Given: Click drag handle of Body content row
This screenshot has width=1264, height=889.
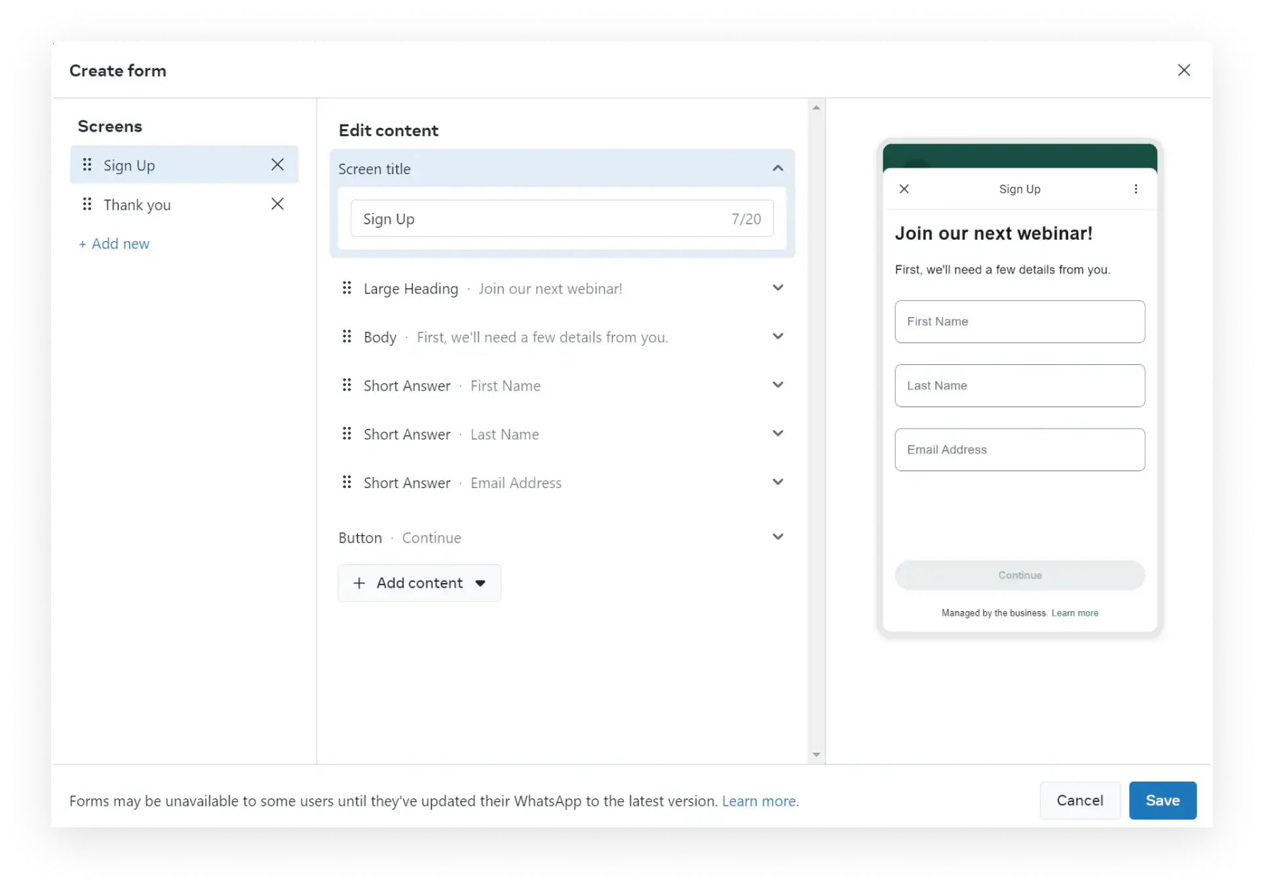Looking at the screenshot, I should tap(347, 337).
